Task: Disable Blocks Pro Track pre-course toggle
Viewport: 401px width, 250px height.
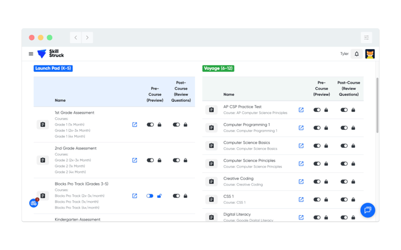Action: [x=150, y=196]
